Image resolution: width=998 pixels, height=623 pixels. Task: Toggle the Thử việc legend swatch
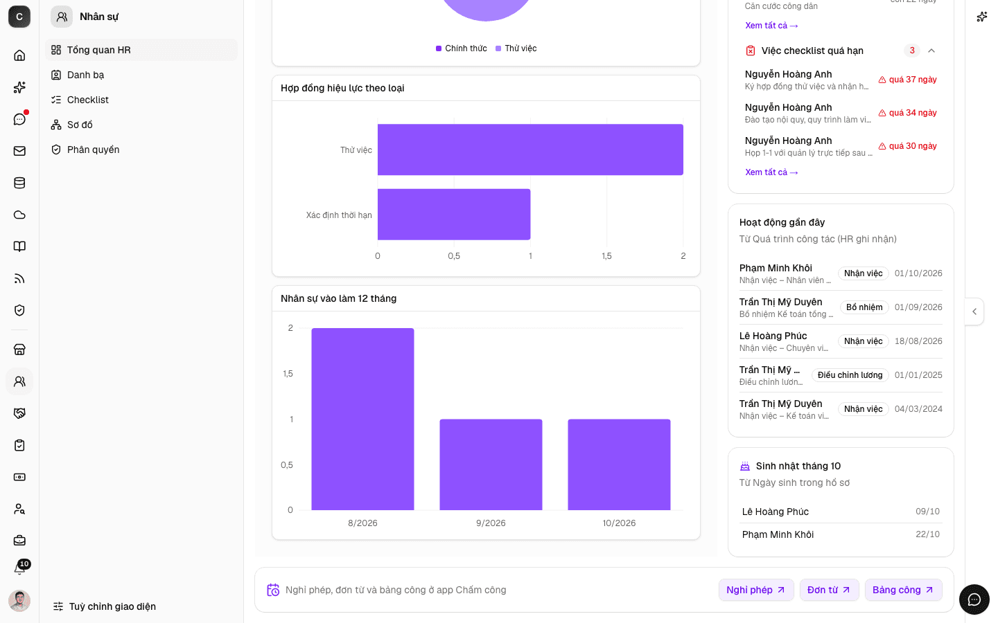[498, 48]
